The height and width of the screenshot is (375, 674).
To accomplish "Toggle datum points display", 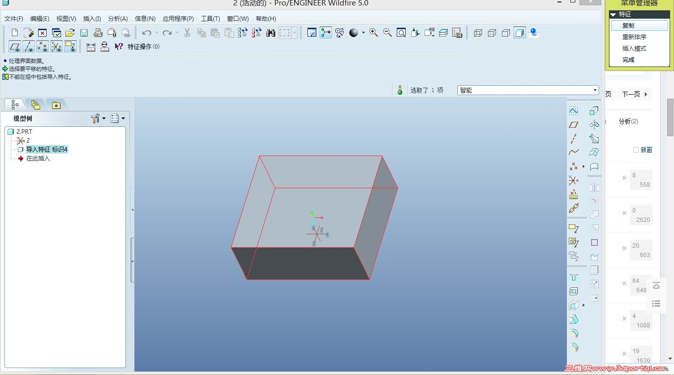I will (43, 47).
